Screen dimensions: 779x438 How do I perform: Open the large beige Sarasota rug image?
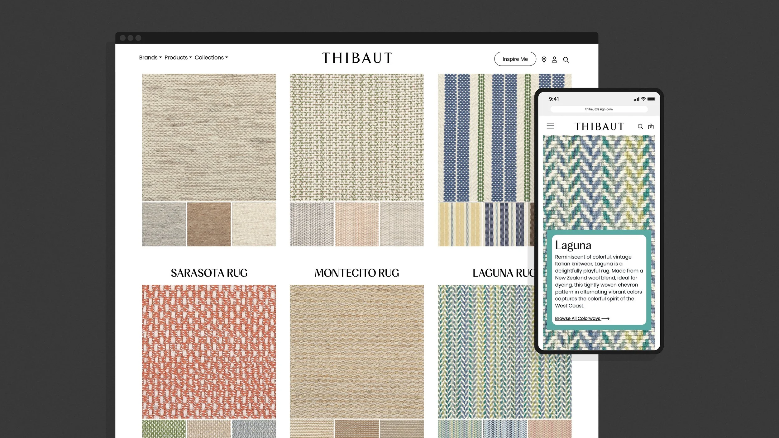(x=209, y=137)
